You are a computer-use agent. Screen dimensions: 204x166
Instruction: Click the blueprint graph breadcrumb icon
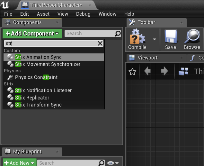tap(183, 71)
